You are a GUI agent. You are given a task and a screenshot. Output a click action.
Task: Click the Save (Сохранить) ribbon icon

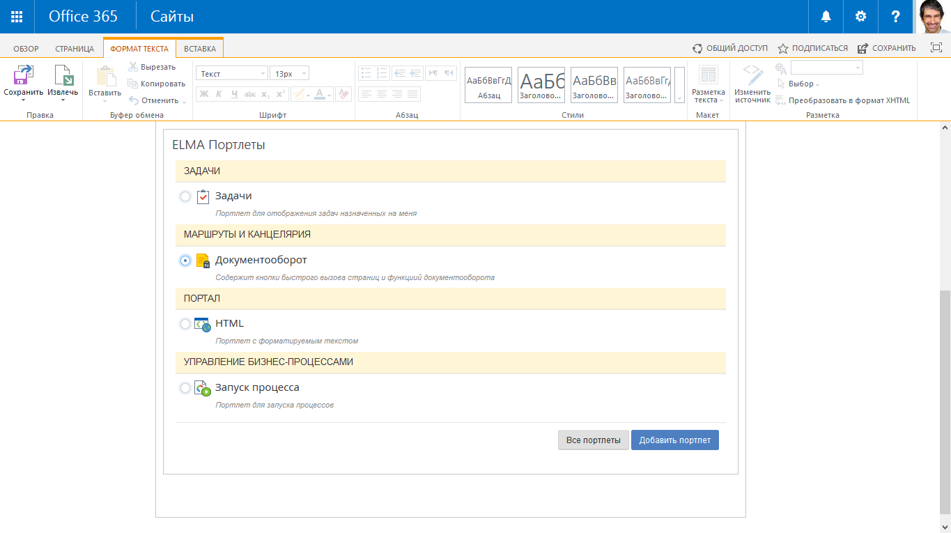point(23,75)
